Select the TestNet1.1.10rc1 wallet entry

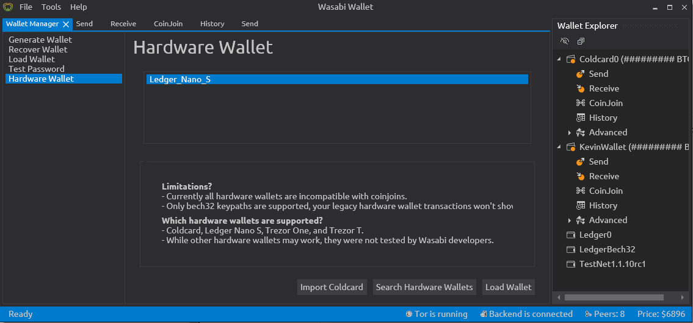point(612,264)
